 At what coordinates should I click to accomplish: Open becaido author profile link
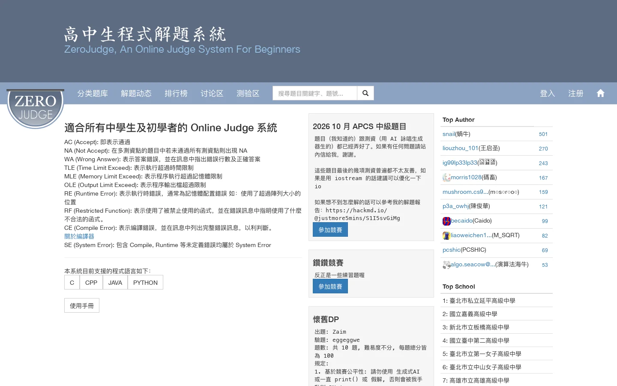point(462,221)
